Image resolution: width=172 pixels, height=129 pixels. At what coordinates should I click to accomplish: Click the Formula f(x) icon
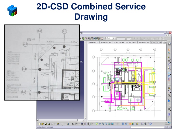click(x=73, y=124)
